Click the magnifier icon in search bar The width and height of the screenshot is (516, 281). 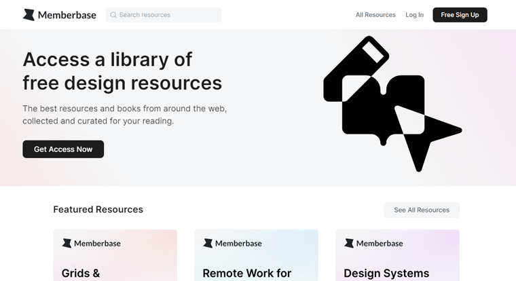(x=113, y=15)
